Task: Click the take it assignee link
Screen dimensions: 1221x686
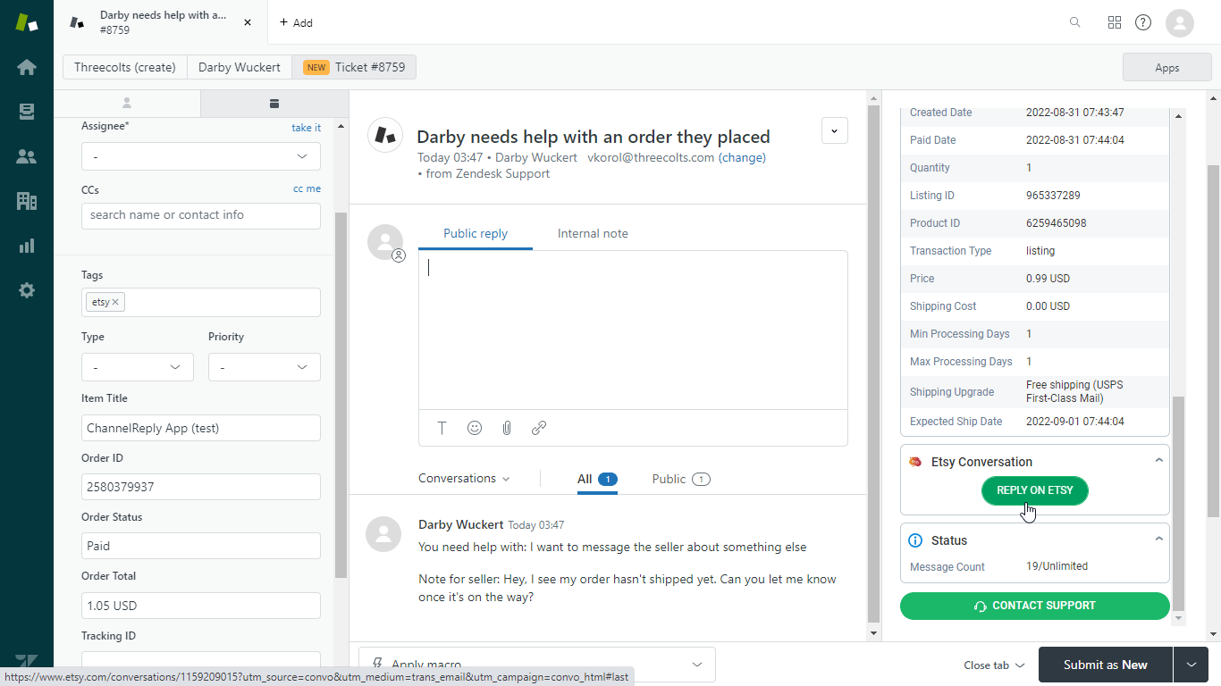Action: [306, 127]
